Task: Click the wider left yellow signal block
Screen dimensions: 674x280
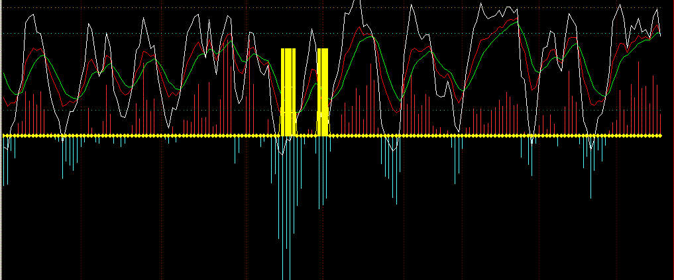Action: pos(288,92)
